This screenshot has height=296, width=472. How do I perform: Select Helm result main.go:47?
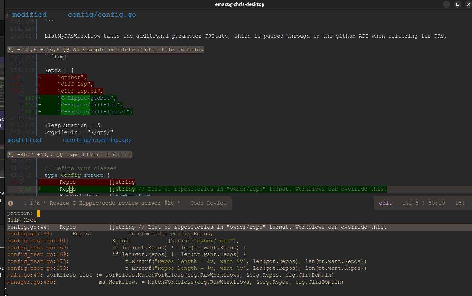click(x=171, y=275)
